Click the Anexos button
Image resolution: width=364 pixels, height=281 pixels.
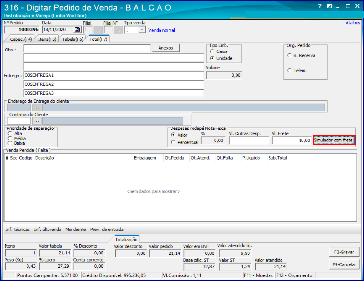click(x=166, y=48)
